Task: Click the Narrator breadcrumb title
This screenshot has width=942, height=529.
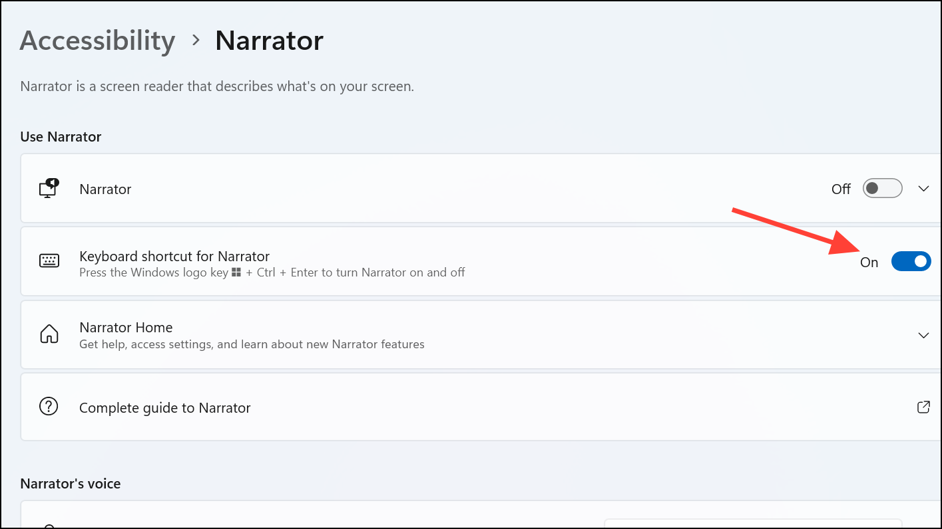Action: tap(269, 41)
